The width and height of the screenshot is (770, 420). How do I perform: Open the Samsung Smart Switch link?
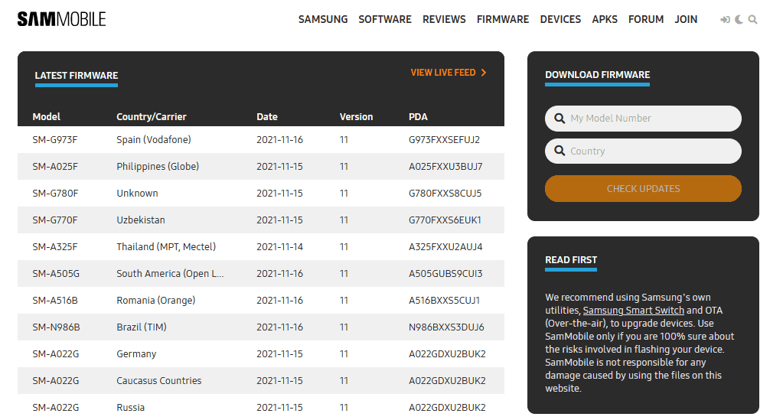pos(634,310)
